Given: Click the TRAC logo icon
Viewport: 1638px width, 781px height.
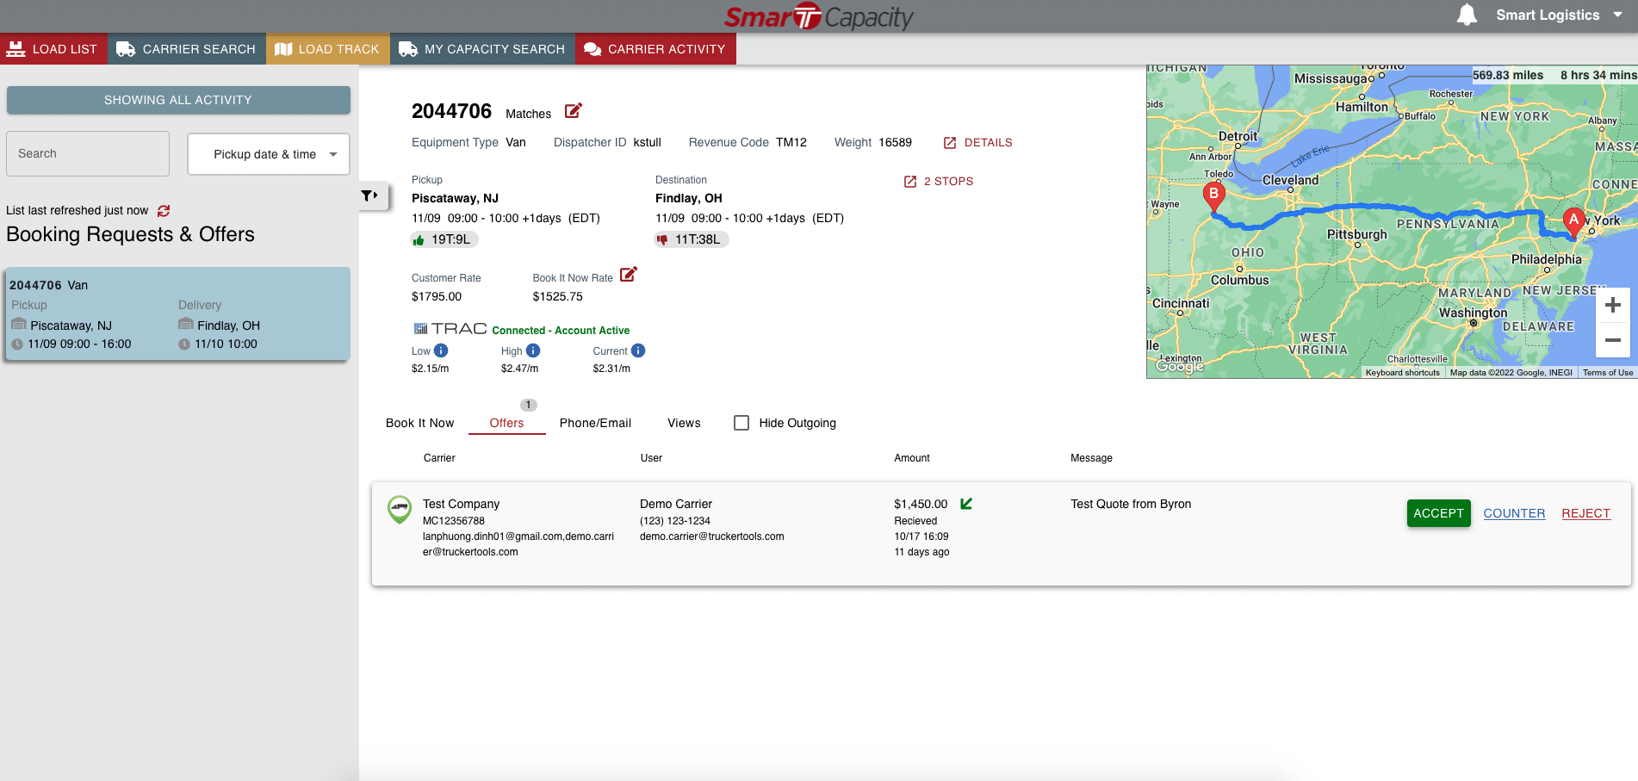Looking at the screenshot, I should point(450,329).
